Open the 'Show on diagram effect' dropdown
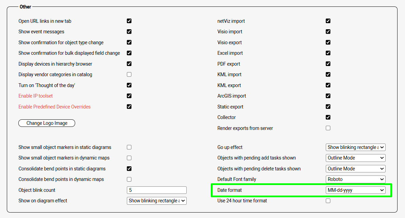The height and width of the screenshot is (218, 405). click(x=156, y=201)
